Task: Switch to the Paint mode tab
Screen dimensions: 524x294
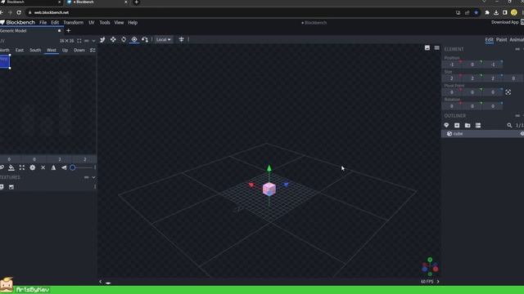Action: [501, 39]
